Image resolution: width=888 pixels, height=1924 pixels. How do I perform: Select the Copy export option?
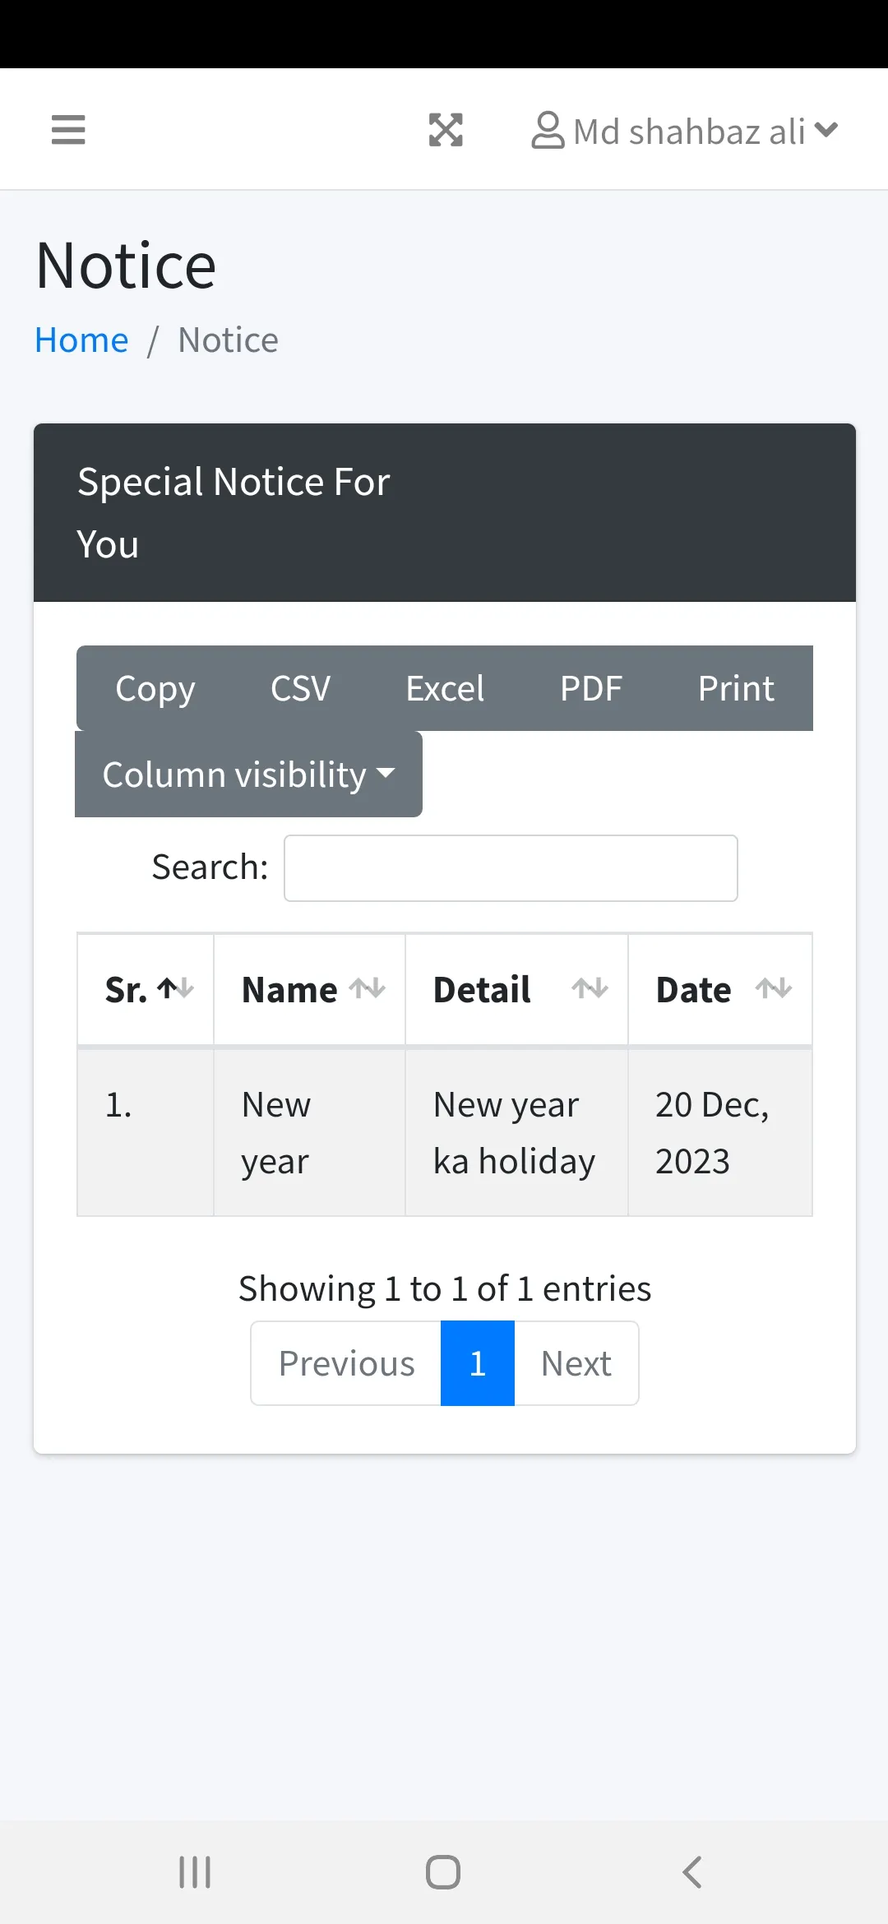pyautogui.click(x=155, y=688)
